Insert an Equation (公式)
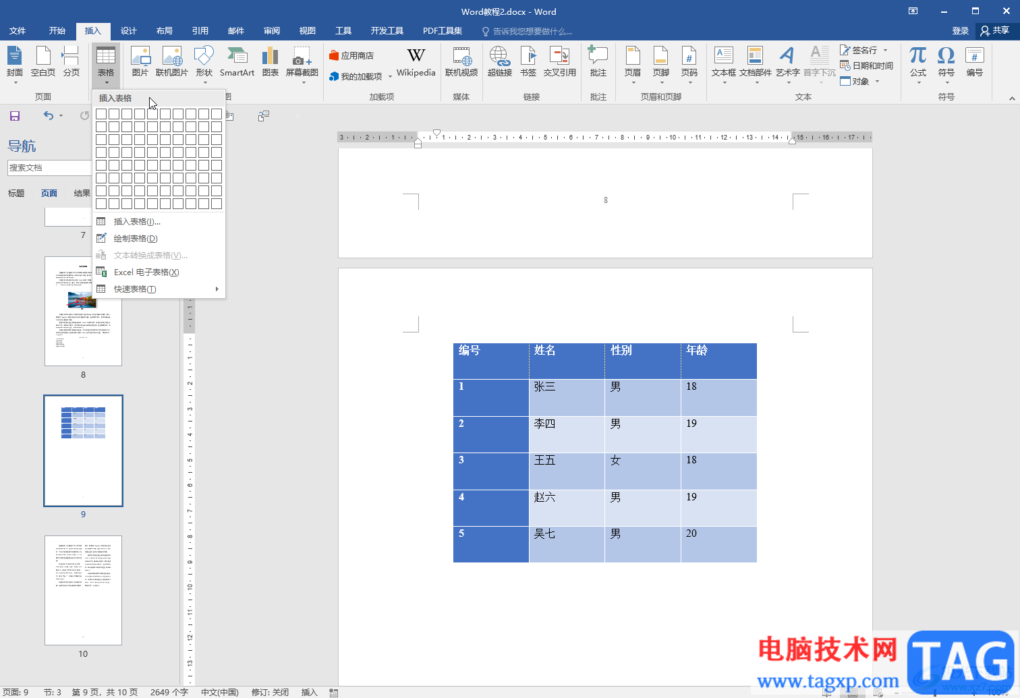The image size is (1020, 698). pyautogui.click(x=917, y=64)
